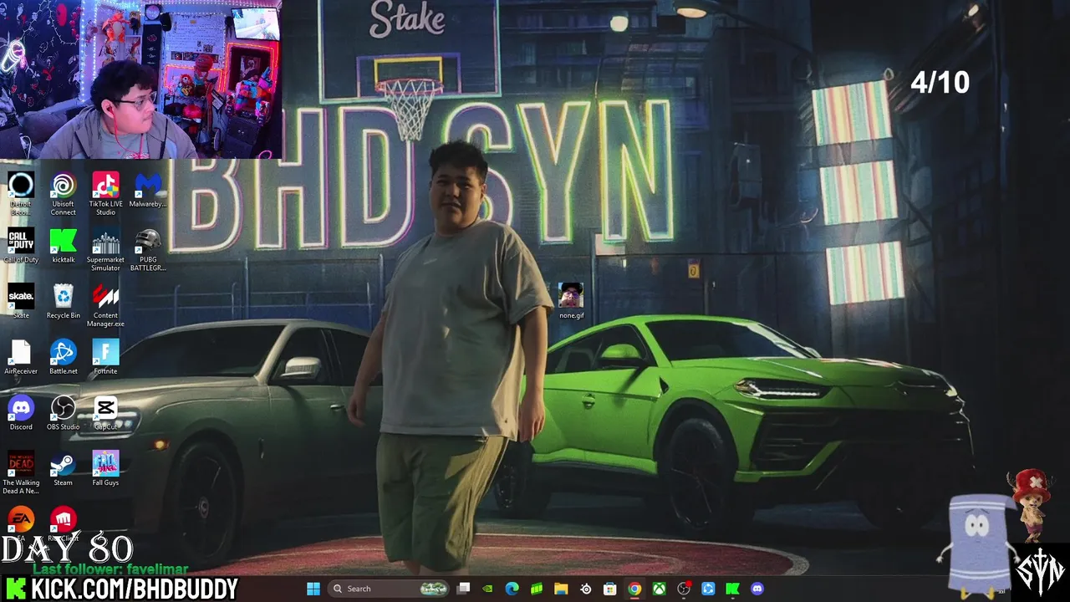Select the EA app desktop shortcut
This screenshot has width=1070, height=602.
[x=21, y=520]
